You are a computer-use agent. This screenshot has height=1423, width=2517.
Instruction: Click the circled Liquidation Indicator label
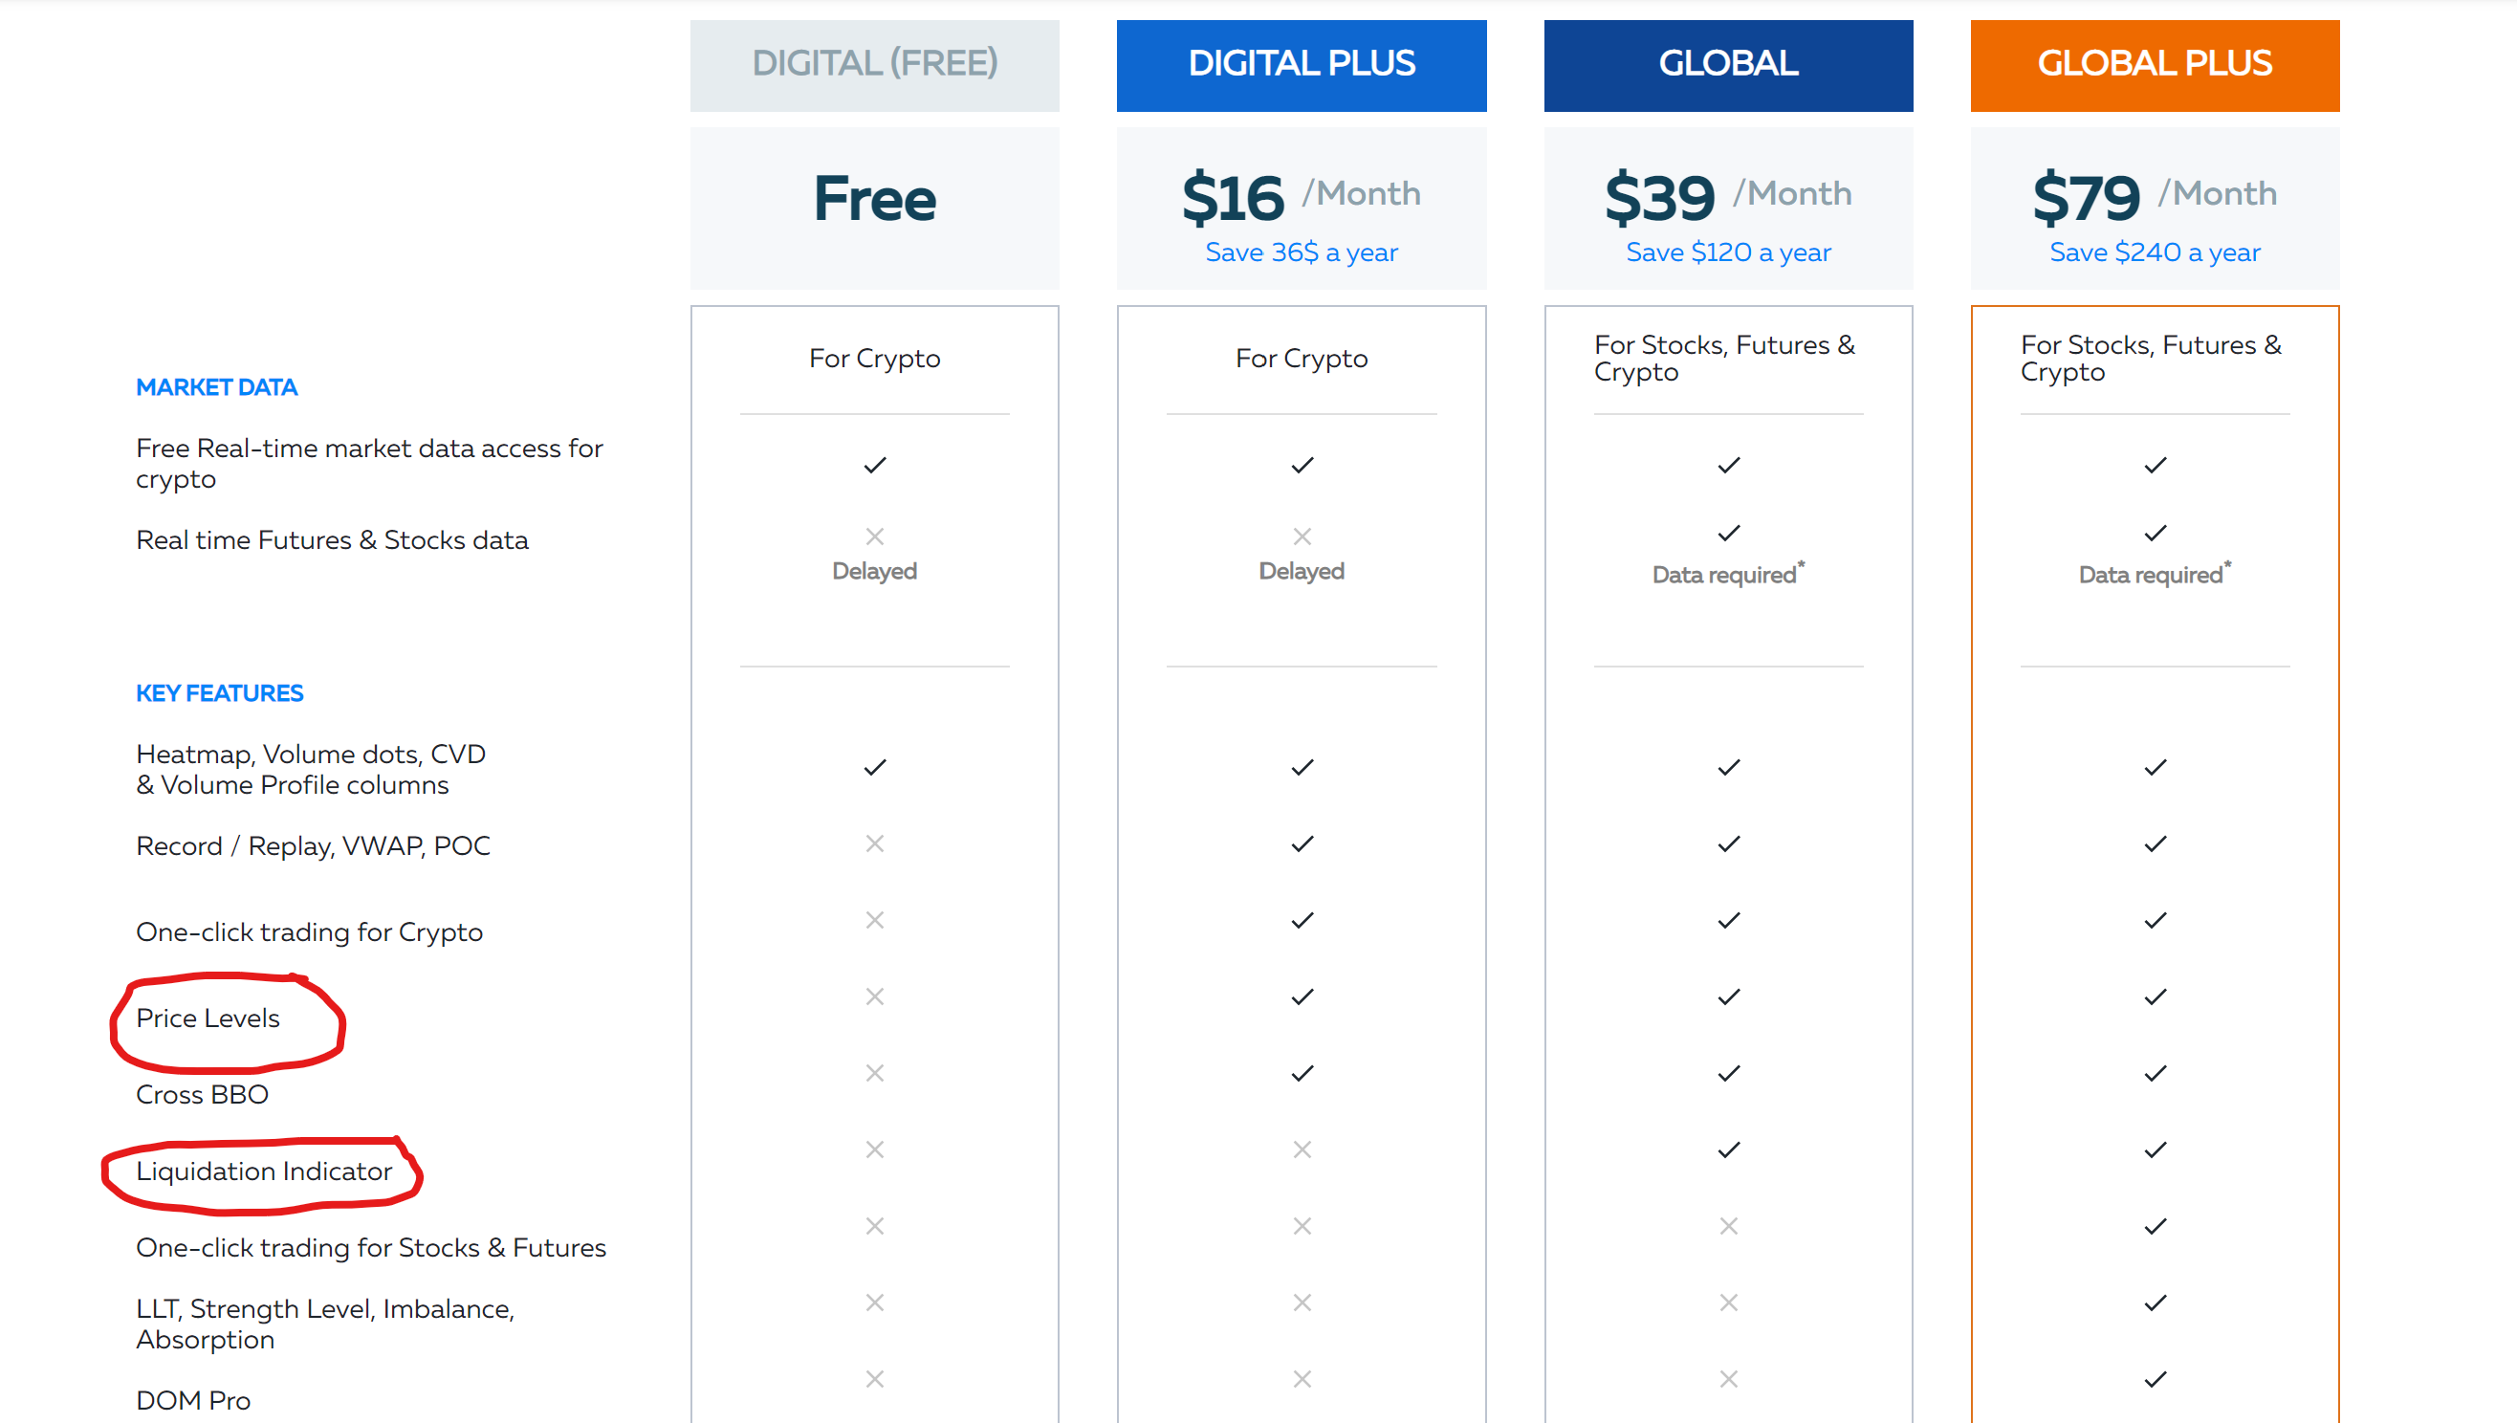264,1171
